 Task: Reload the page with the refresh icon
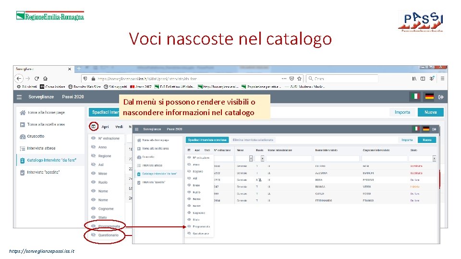pyautogui.click(x=37, y=79)
